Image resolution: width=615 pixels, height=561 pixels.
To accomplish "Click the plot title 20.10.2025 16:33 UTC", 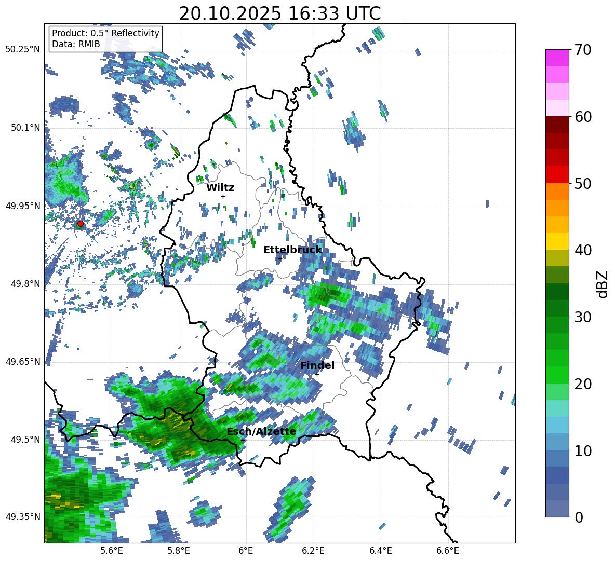I will tap(280, 13).
